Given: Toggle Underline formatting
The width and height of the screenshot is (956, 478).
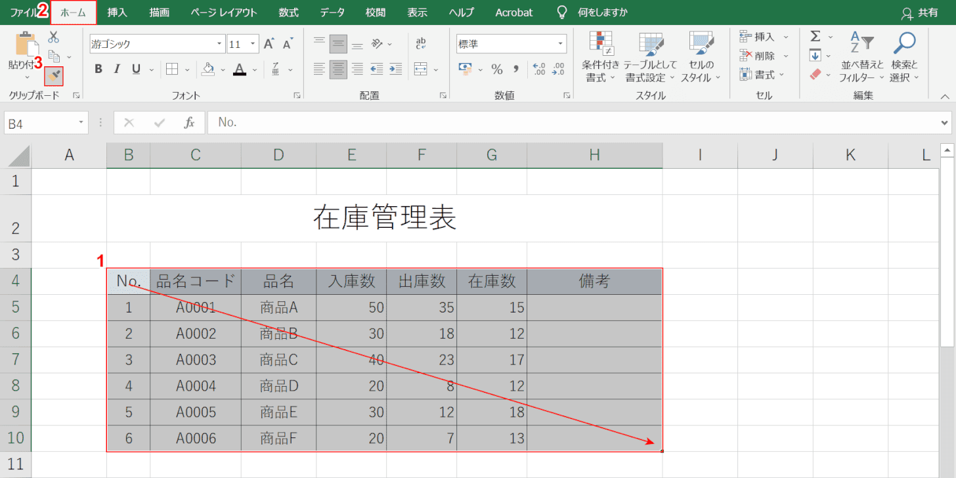Looking at the screenshot, I should coord(136,69).
